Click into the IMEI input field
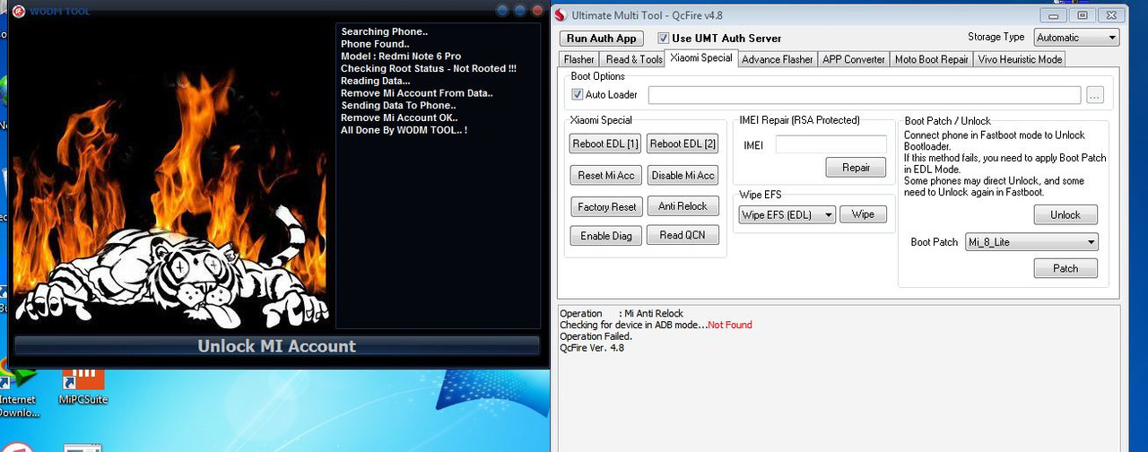The image size is (1148, 452). [x=831, y=143]
